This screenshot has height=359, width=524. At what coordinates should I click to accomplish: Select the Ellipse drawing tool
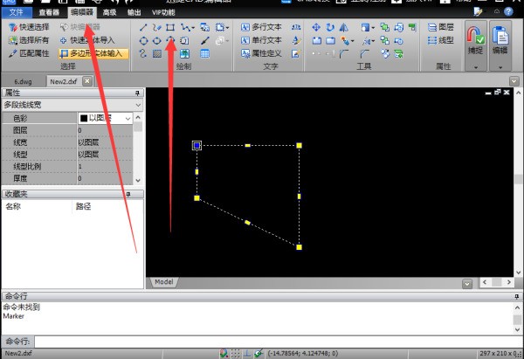point(156,41)
